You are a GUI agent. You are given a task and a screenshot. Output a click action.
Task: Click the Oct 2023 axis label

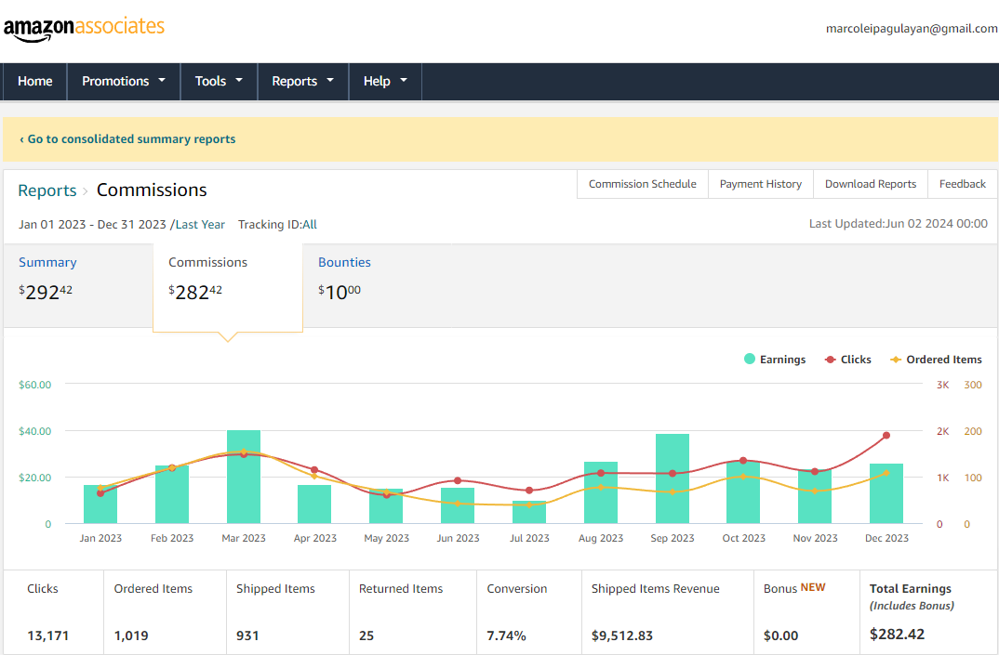click(x=743, y=538)
